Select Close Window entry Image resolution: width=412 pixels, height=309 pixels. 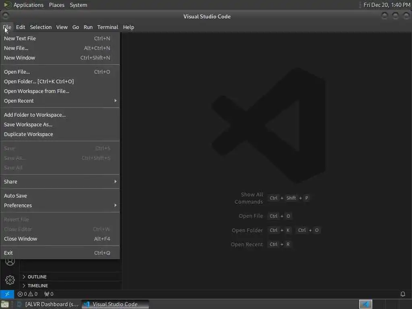(60, 239)
